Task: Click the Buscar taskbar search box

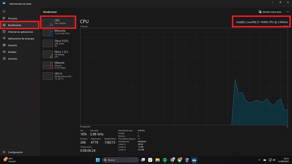Action: coord(120,160)
